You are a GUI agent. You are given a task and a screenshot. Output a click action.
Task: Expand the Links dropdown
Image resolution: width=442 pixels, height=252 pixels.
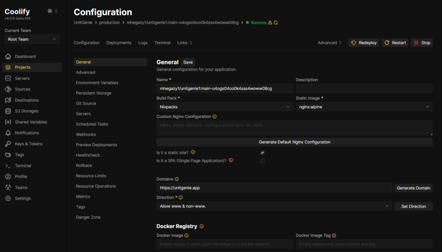(185, 43)
